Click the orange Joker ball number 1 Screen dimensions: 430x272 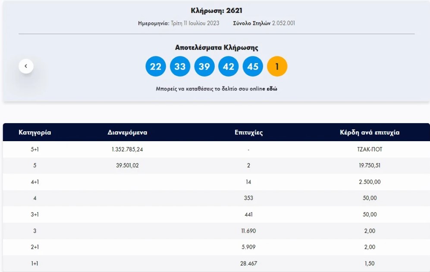pyautogui.click(x=277, y=67)
